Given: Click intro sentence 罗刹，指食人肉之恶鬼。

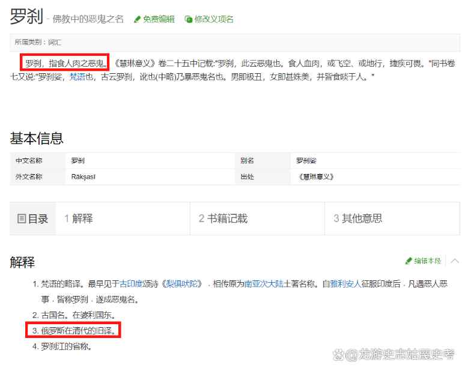Looking at the screenshot, I should 65,63.
